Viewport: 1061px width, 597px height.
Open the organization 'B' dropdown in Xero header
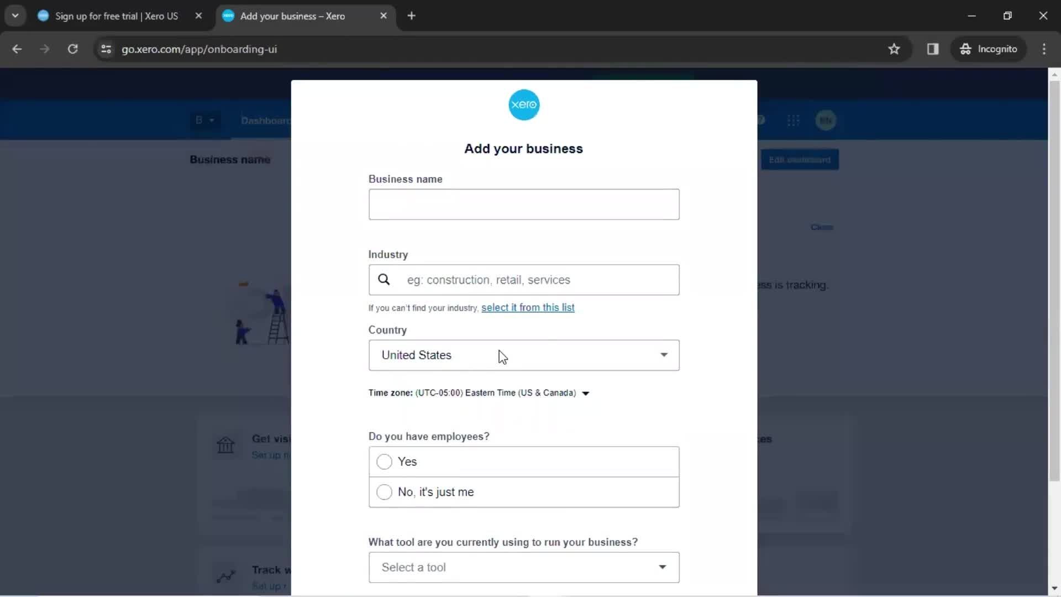point(204,121)
